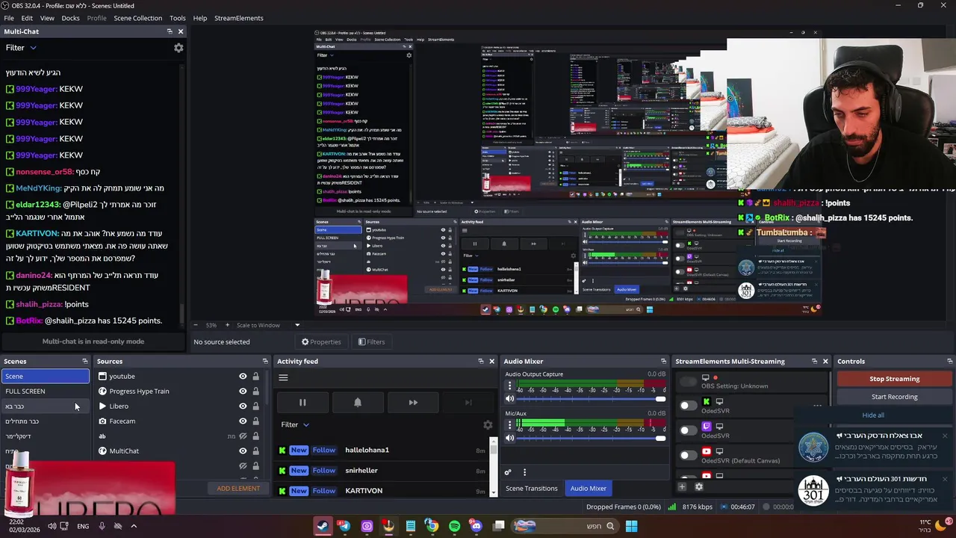Screen dimensions: 956x538
Task: Hide the Libero source
Action: point(243,406)
